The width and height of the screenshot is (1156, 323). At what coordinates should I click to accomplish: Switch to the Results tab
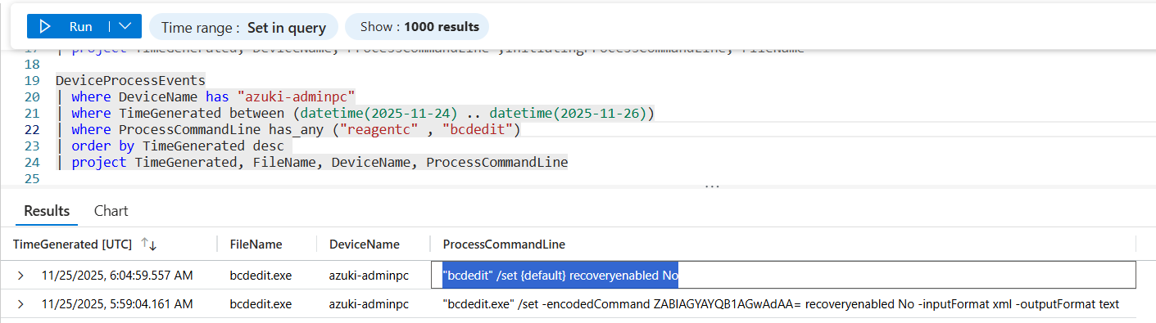pyautogui.click(x=47, y=211)
